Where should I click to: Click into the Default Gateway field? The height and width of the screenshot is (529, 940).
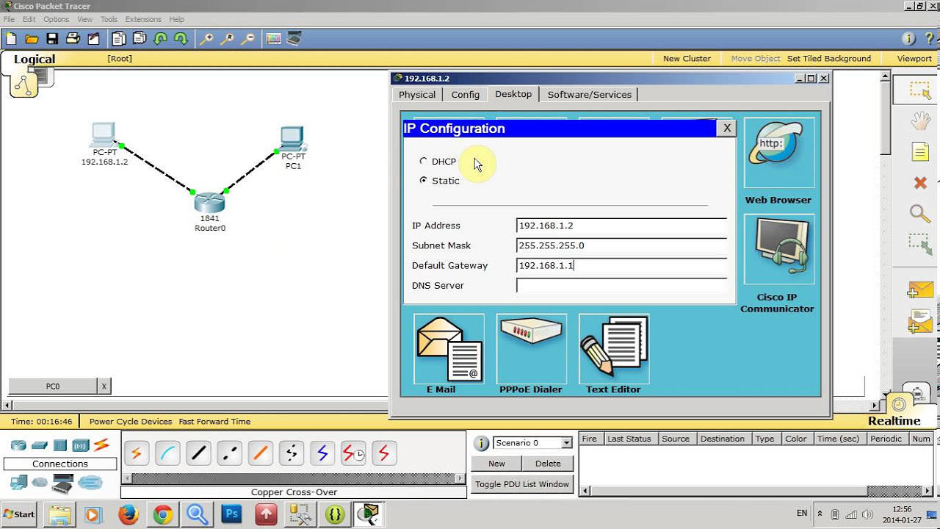click(x=621, y=265)
